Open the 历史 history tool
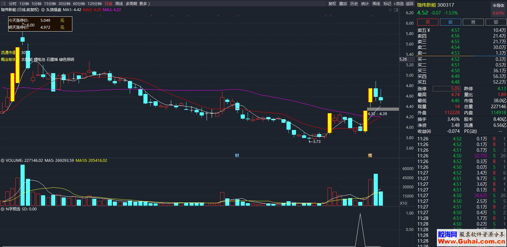The image size is (507, 247). click(354, 3)
